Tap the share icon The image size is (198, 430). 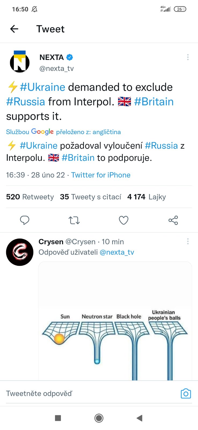tap(173, 220)
